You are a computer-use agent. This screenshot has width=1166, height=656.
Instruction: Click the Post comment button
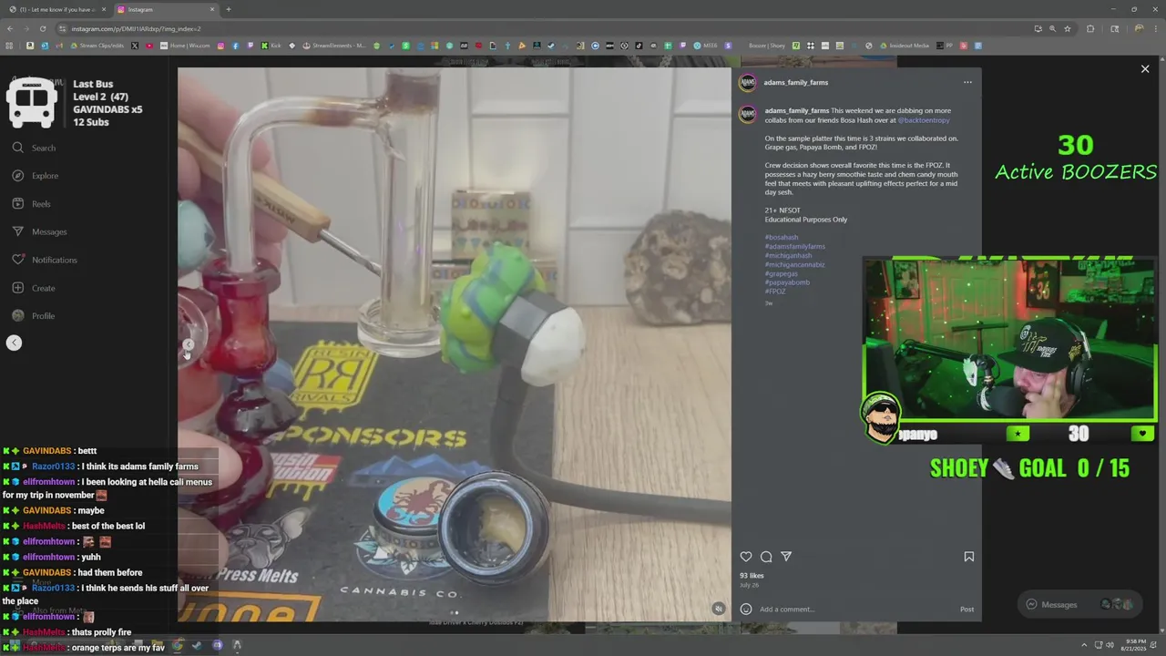tap(967, 610)
